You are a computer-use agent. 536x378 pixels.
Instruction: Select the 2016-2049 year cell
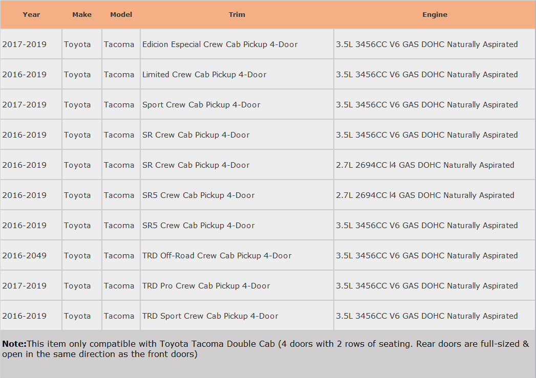31,255
